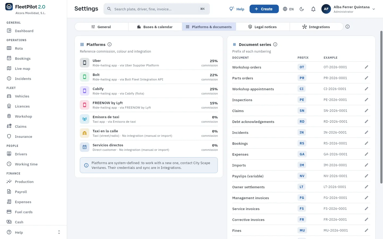The height and width of the screenshot is (239, 383).
Task: Click pencil icon for Claims row
Action: tap(366, 111)
